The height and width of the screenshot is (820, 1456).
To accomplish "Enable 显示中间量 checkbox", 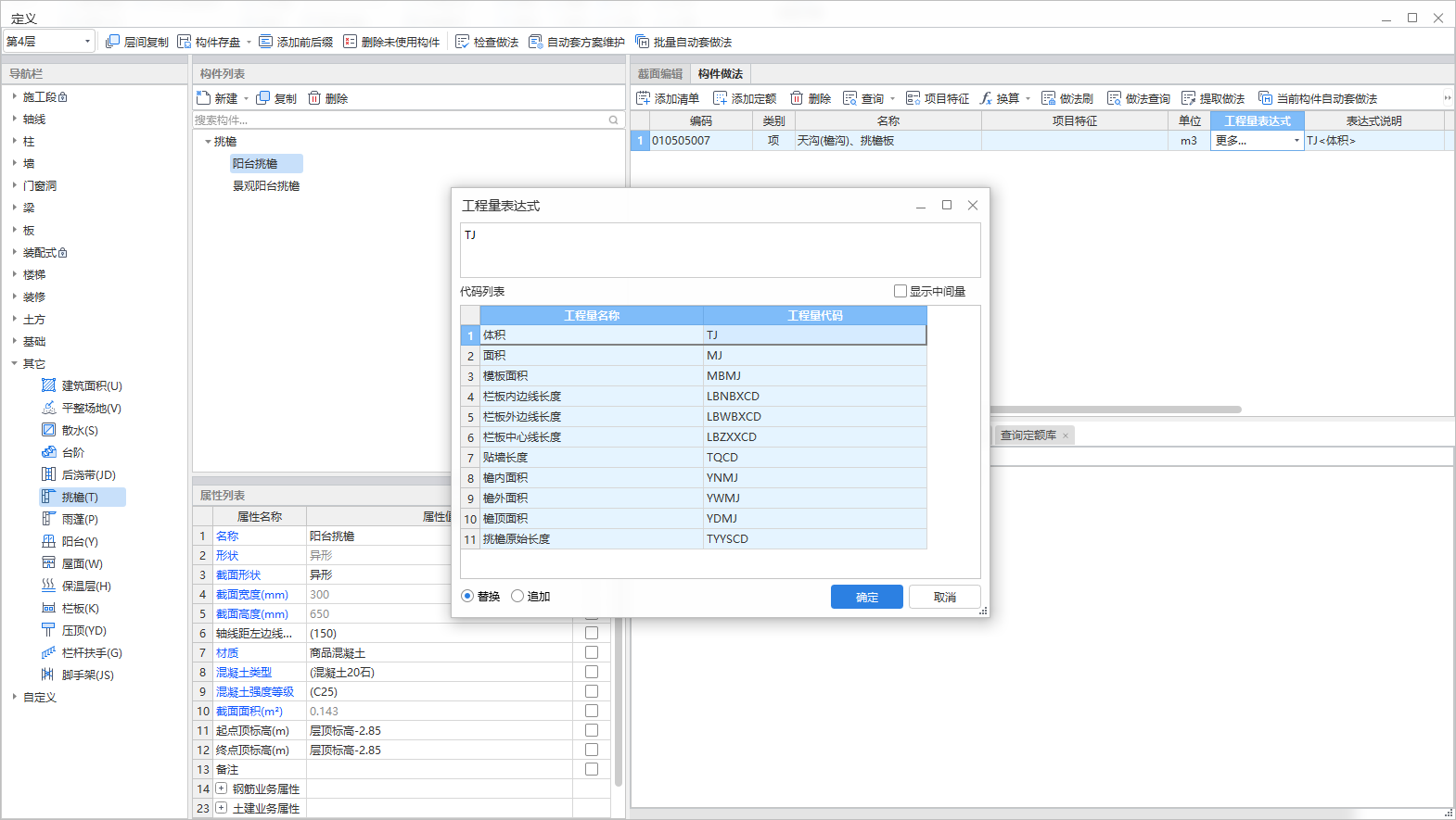I will [900, 291].
